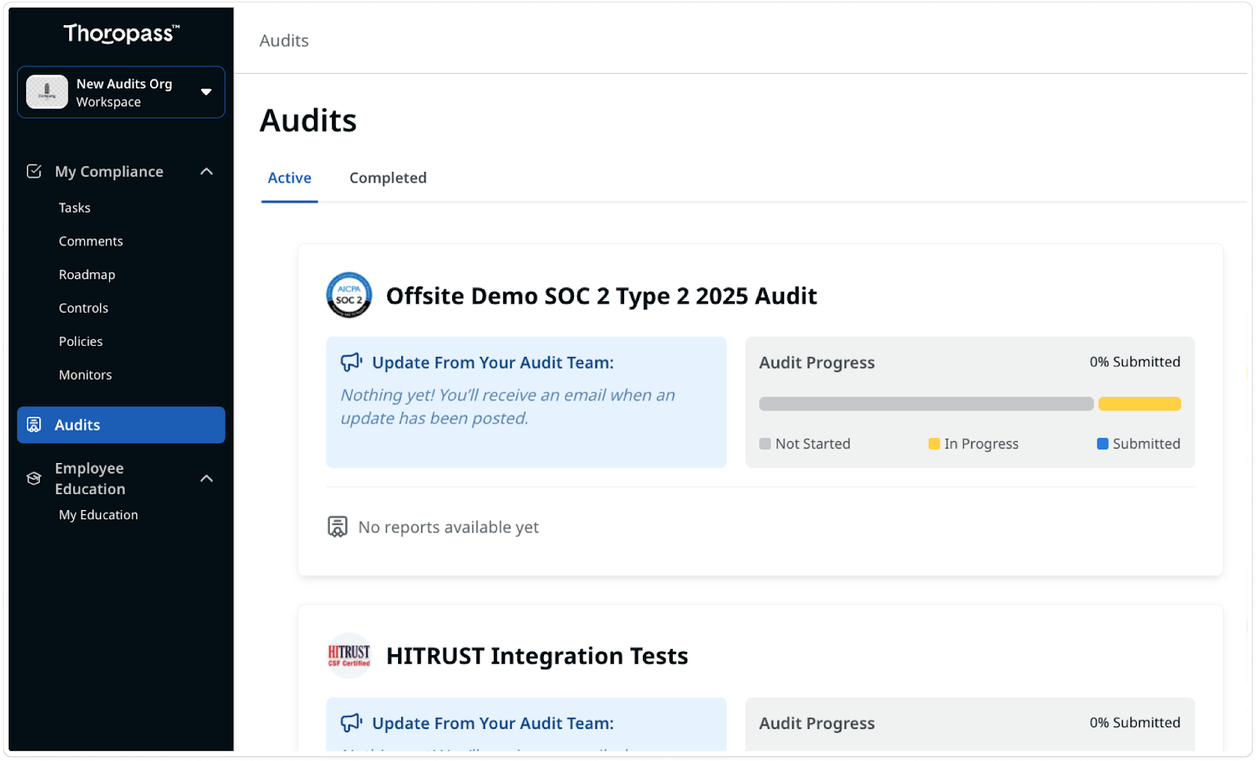Image resolution: width=1256 pixels, height=761 pixels.
Task: Click the gray Not Started progress bar segment
Action: tap(926, 404)
